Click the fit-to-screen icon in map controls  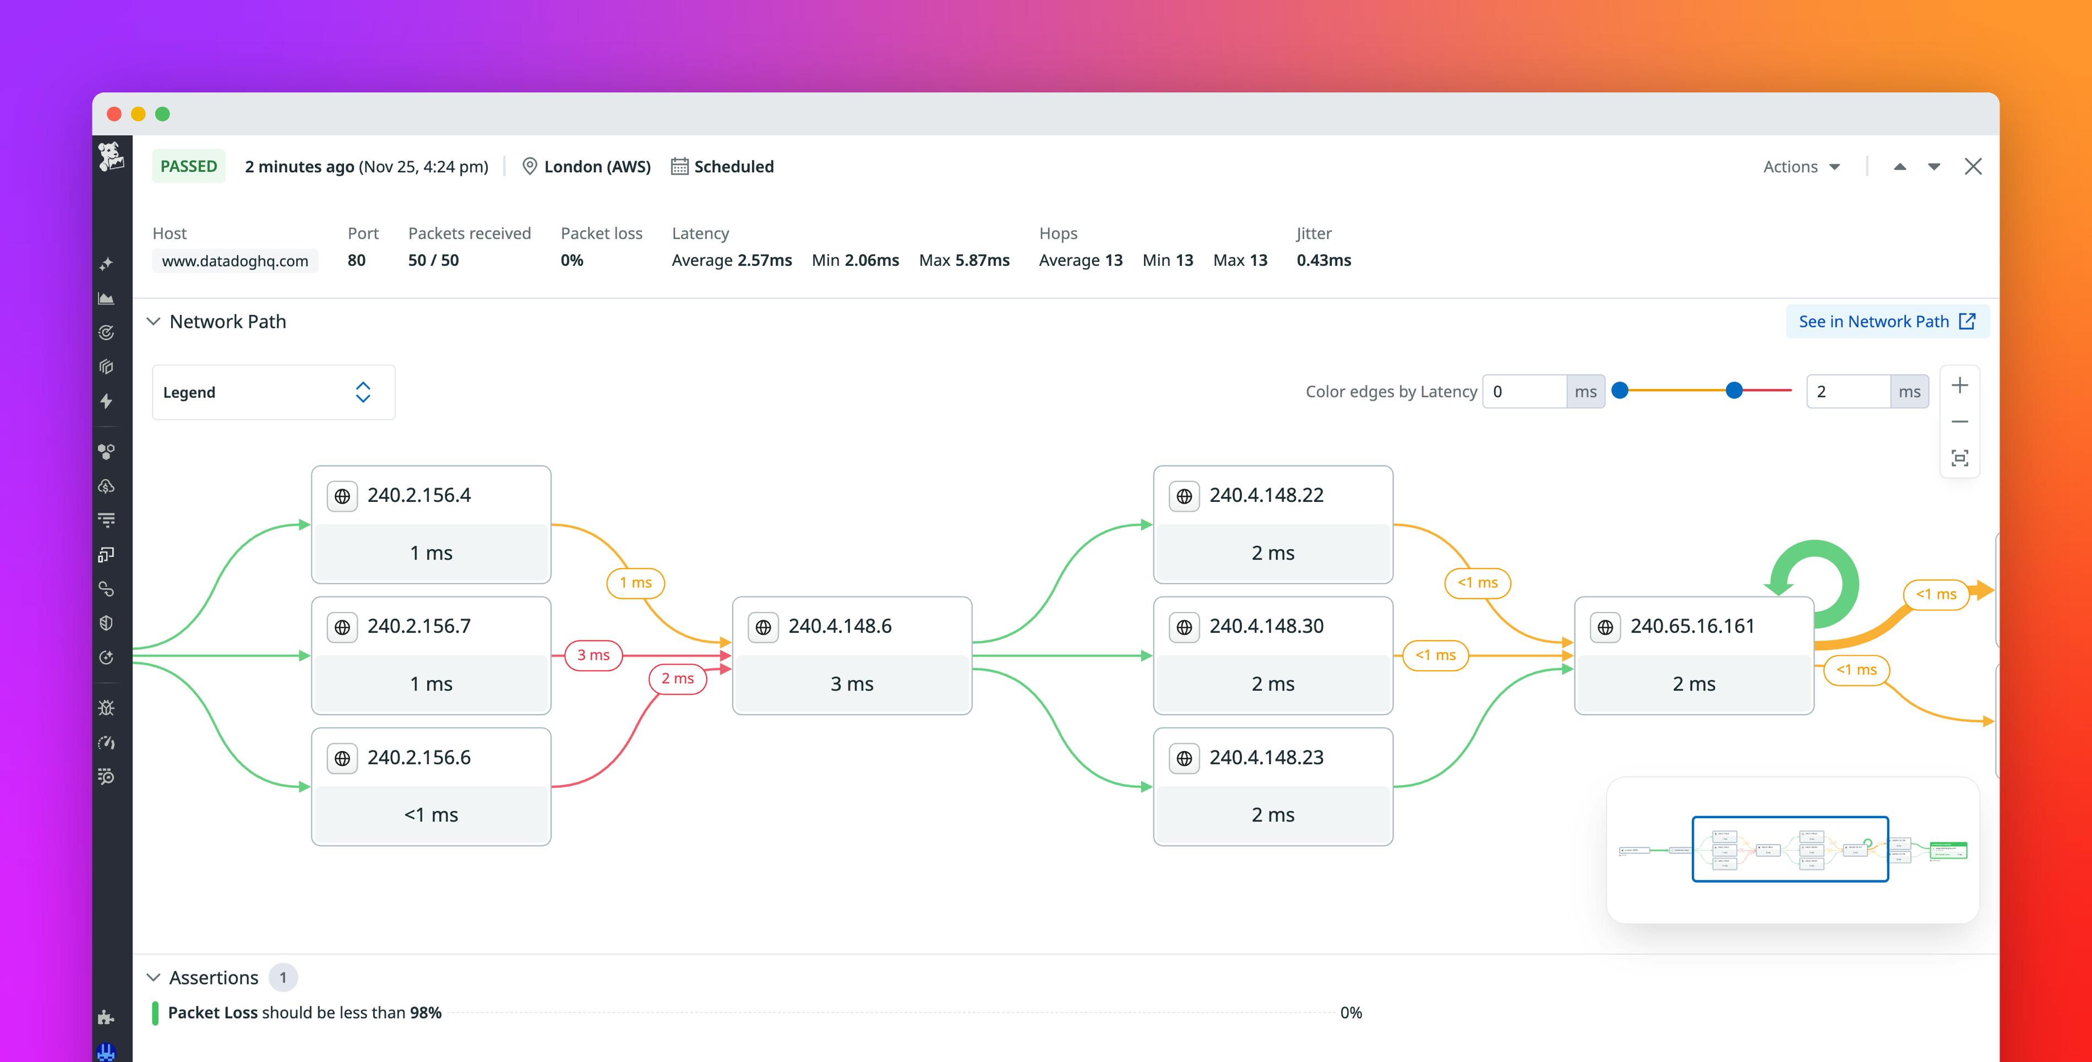point(1960,458)
